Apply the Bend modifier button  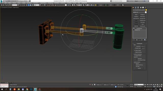136,15
